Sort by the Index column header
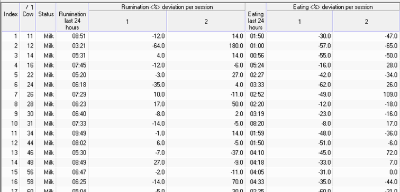This screenshot has width=400, height=192. 11,17
